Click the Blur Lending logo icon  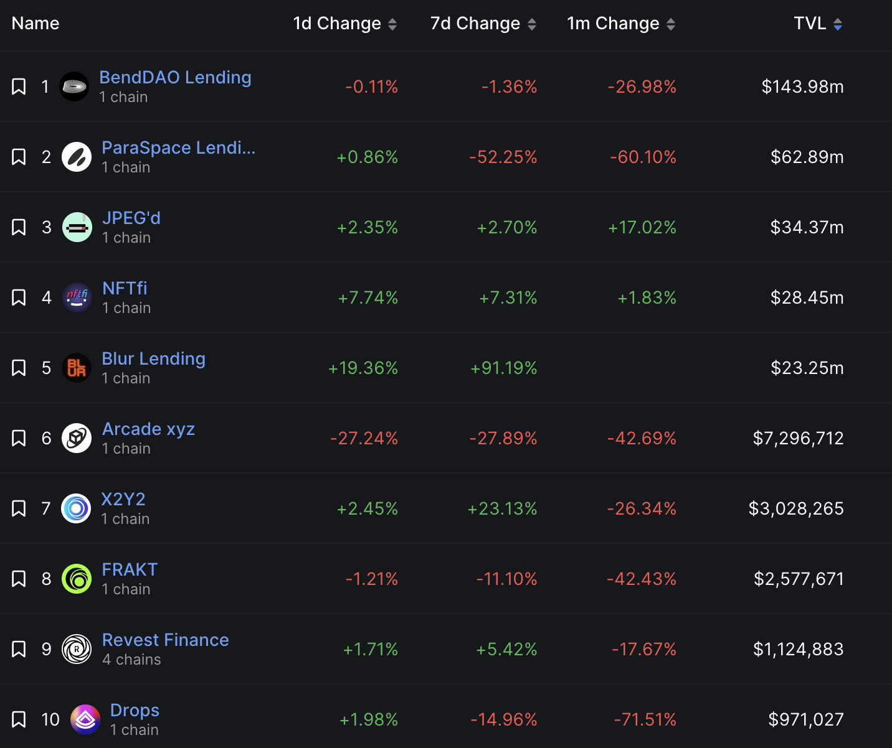(x=77, y=368)
